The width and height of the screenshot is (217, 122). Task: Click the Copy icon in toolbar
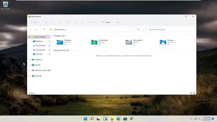(x=53, y=22)
